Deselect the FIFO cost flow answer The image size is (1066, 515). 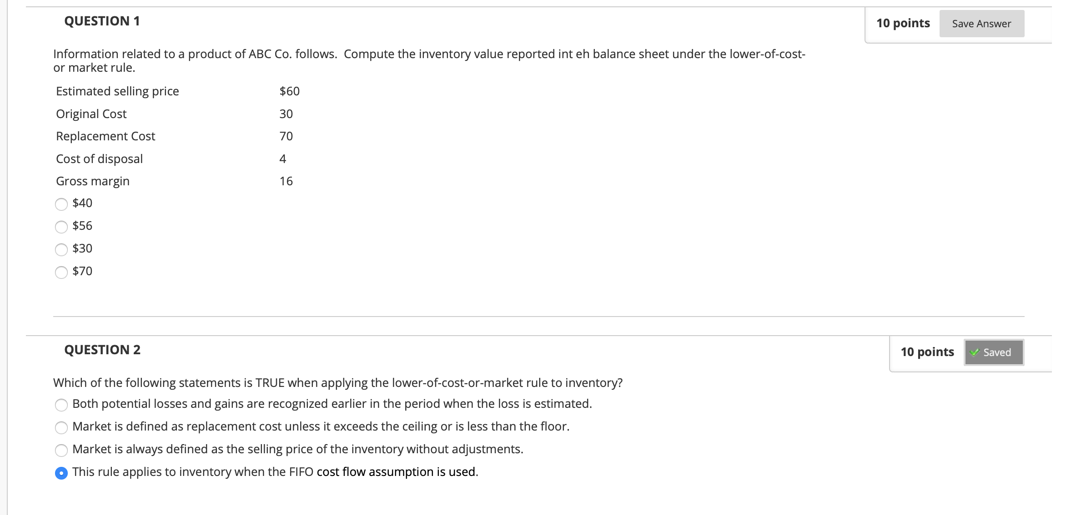pyautogui.click(x=60, y=472)
